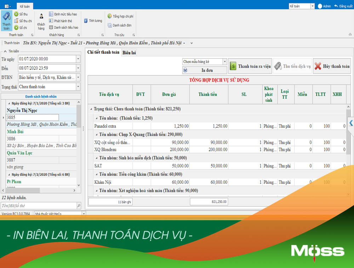Switch to the Biên lai tab

click(x=129, y=53)
